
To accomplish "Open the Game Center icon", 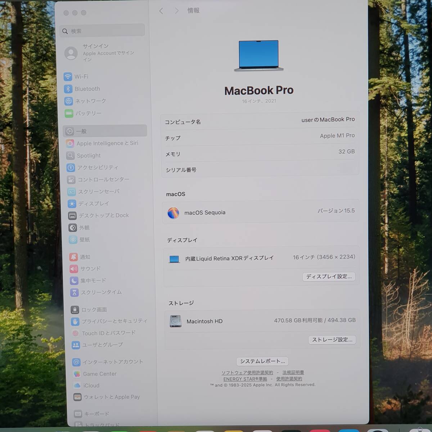I will 77,374.
